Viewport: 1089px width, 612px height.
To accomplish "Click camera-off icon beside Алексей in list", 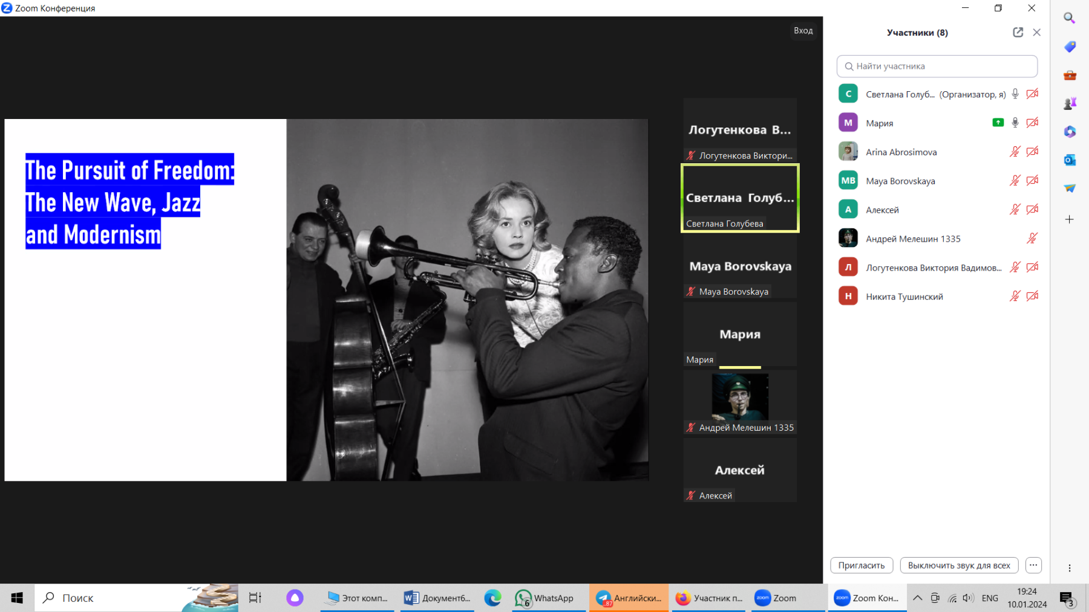I will click(1032, 210).
